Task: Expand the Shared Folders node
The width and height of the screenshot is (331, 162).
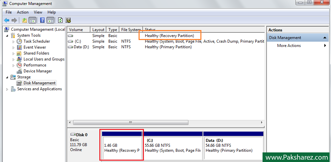Action: click(x=14, y=53)
